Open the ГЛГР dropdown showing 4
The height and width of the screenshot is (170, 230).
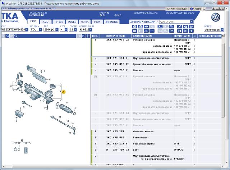66,29
